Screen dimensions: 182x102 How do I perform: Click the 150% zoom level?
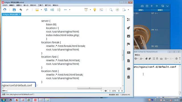click(114, 91)
